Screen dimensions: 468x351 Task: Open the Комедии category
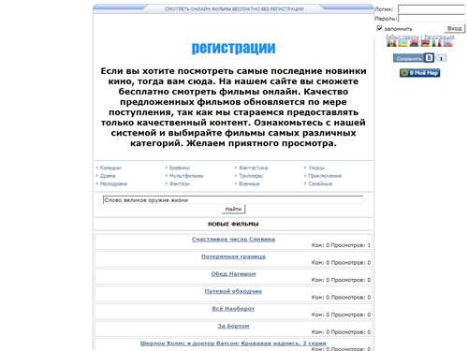(110, 168)
